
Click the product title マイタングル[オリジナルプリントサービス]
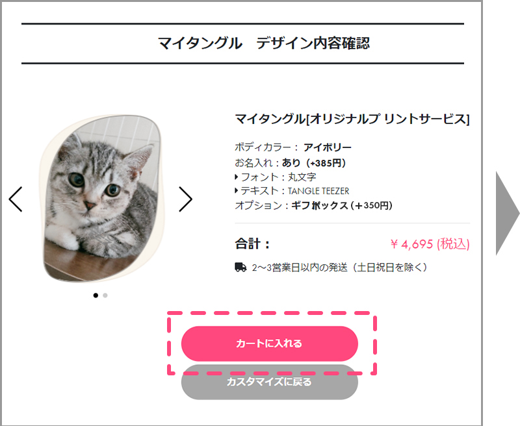(352, 119)
